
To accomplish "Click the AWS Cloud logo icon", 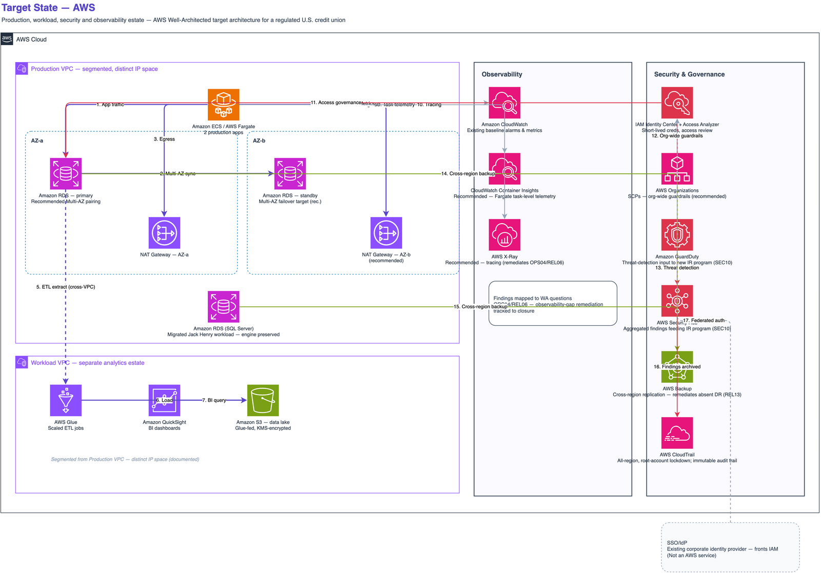I will (7, 39).
